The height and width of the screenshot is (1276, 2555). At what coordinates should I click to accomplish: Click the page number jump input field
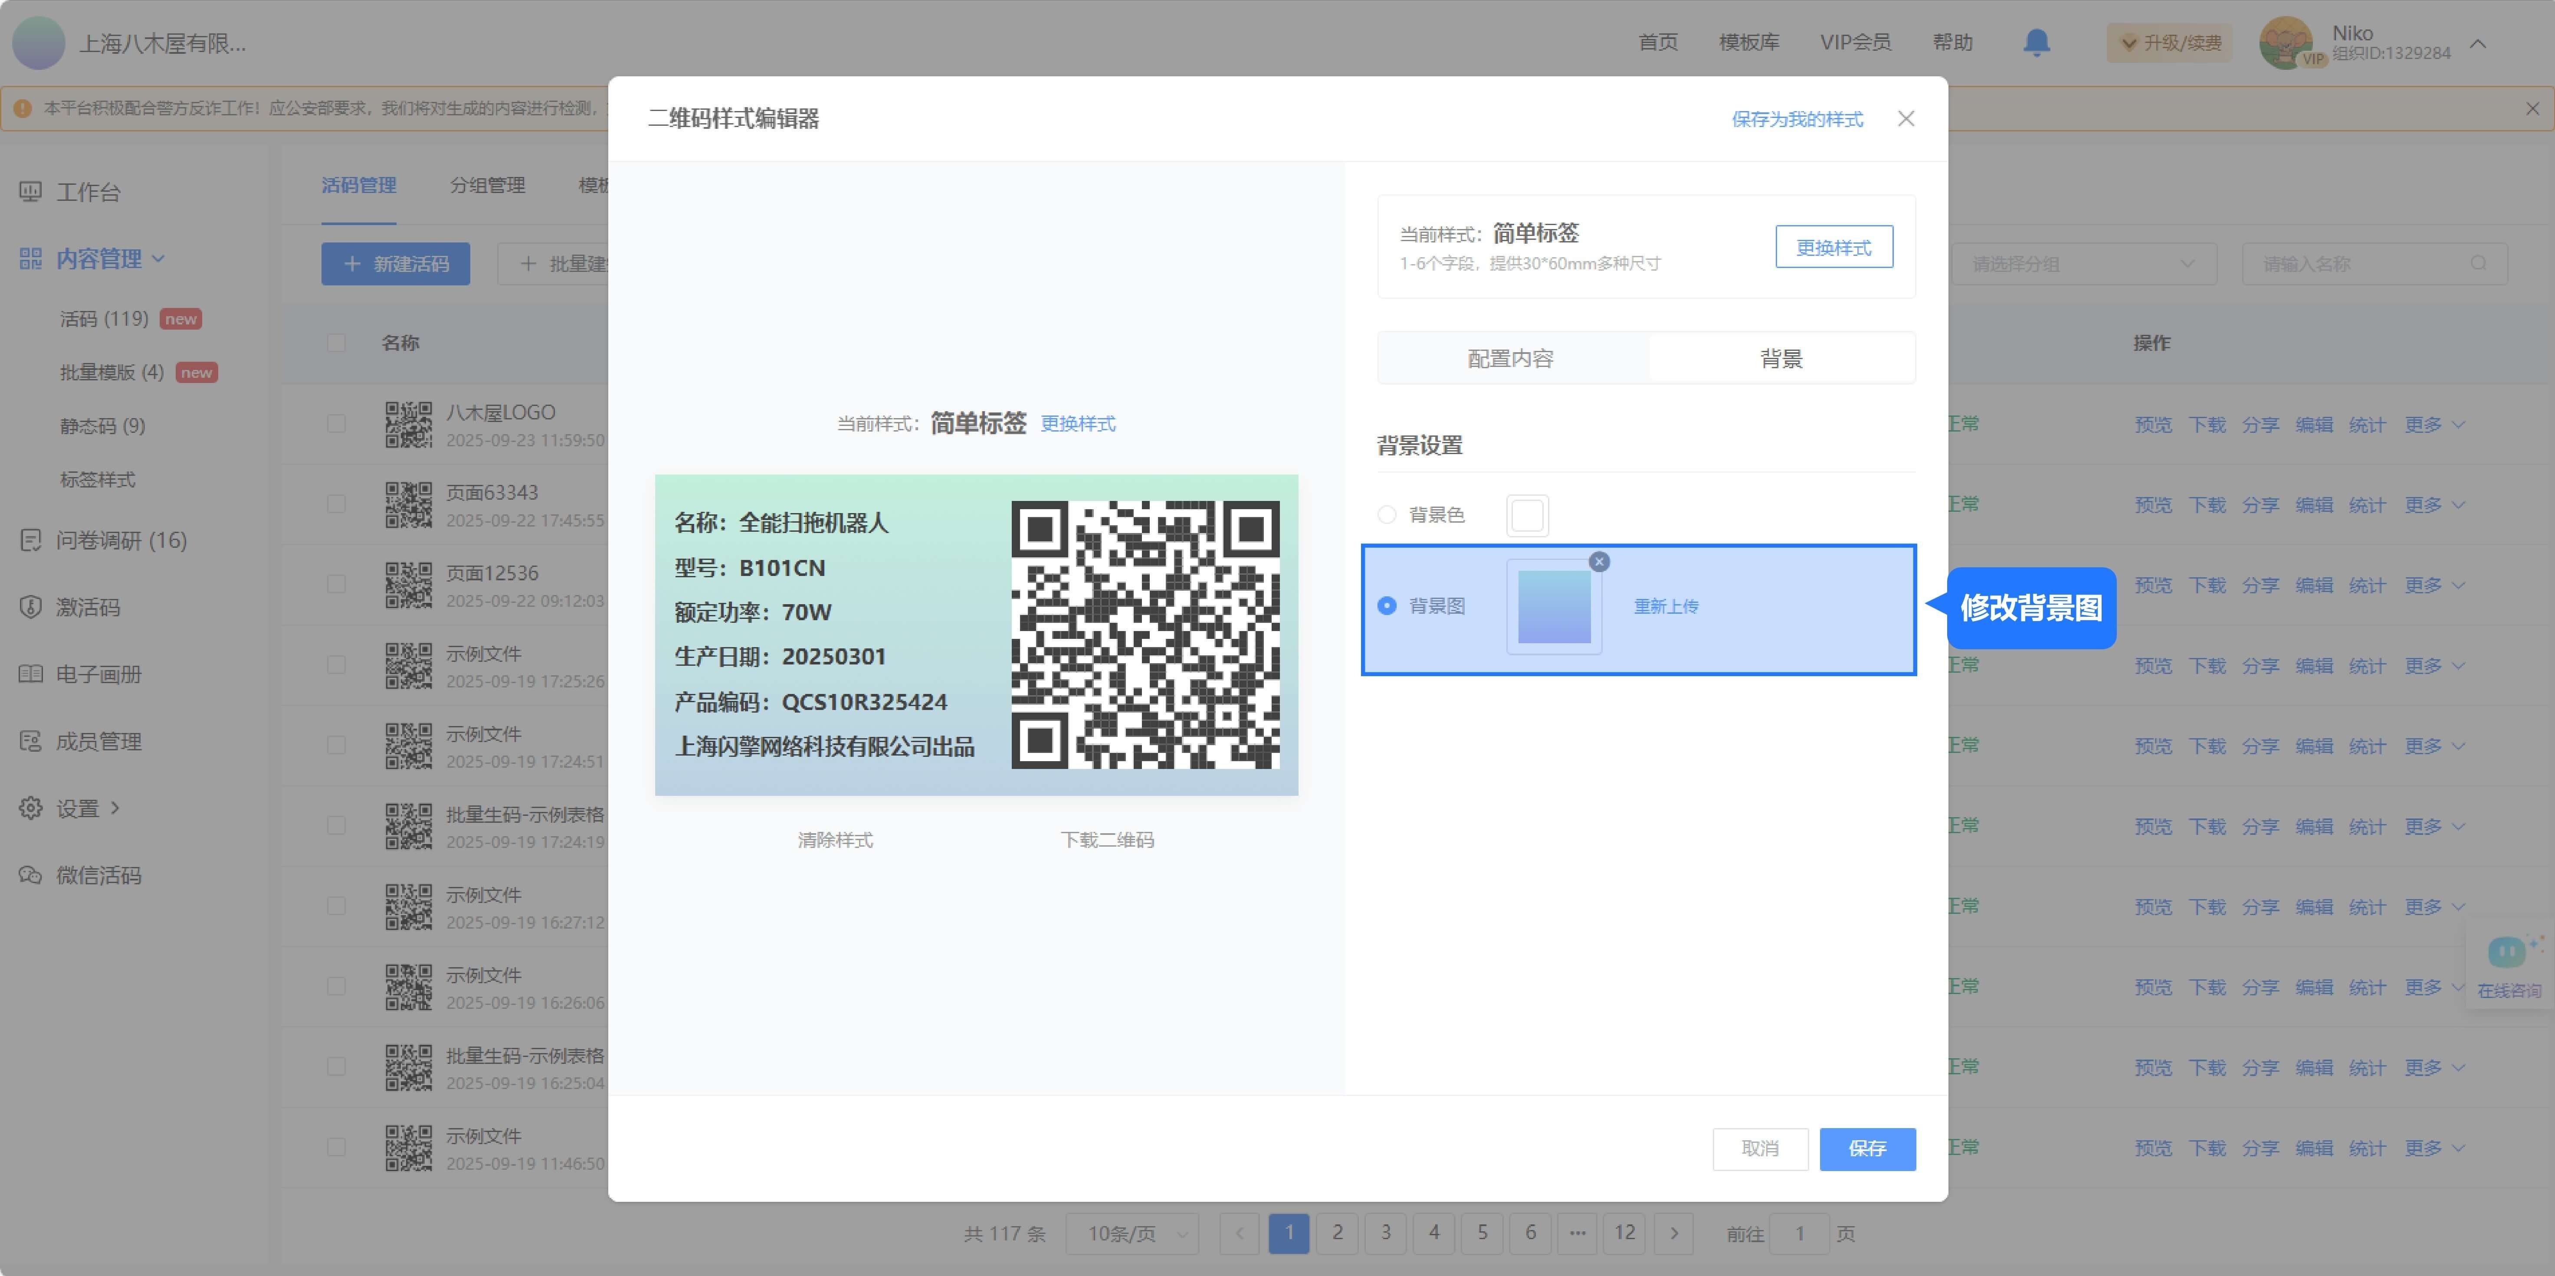pyautogui.click(x=1798, y=1233)
